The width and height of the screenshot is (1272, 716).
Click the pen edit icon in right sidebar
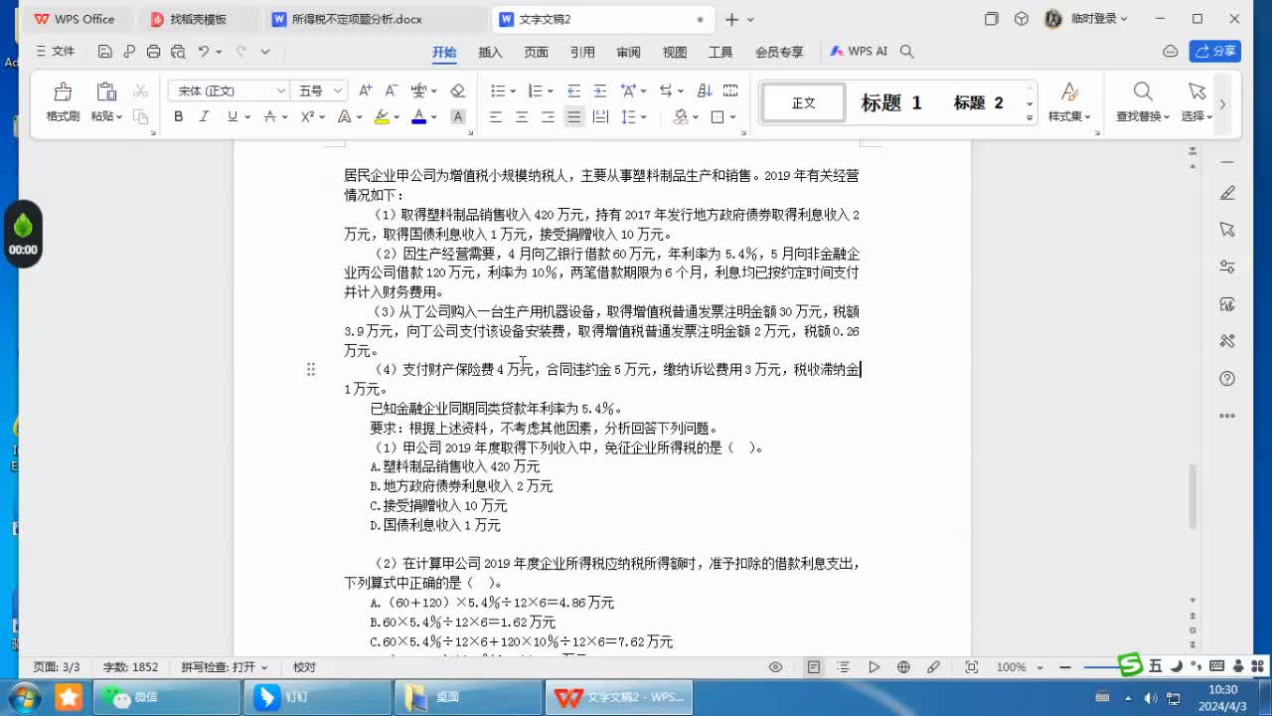(x=1227, y=193)
